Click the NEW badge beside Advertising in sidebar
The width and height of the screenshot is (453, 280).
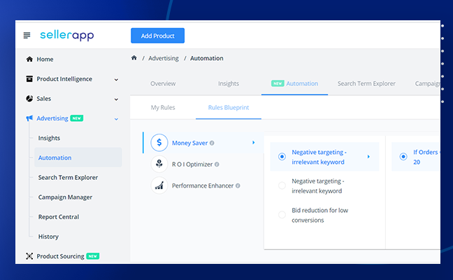tap(77, 118)
